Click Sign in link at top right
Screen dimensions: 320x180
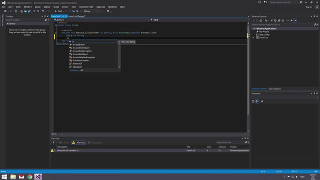(x=309, y=7)
